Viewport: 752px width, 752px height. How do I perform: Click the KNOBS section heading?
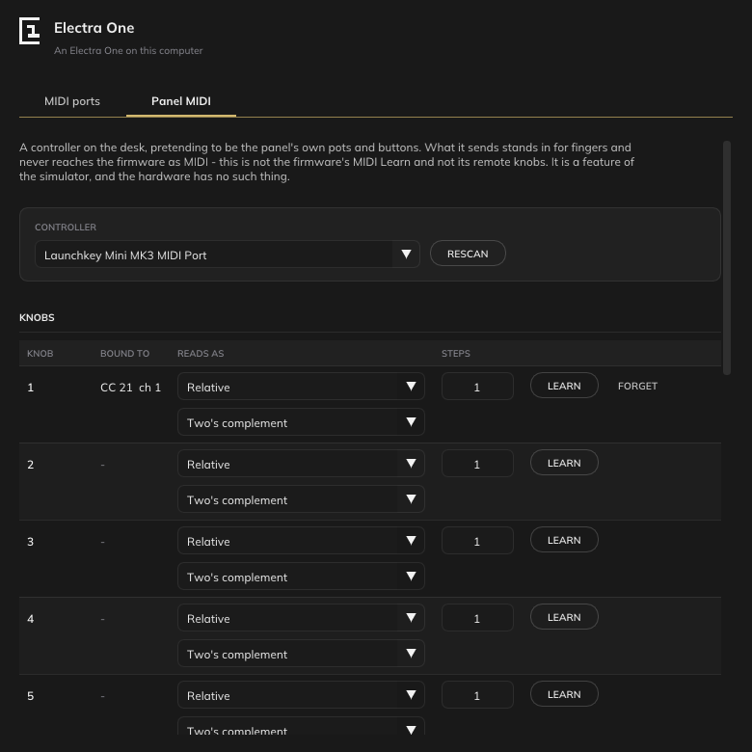pos(37,317)
